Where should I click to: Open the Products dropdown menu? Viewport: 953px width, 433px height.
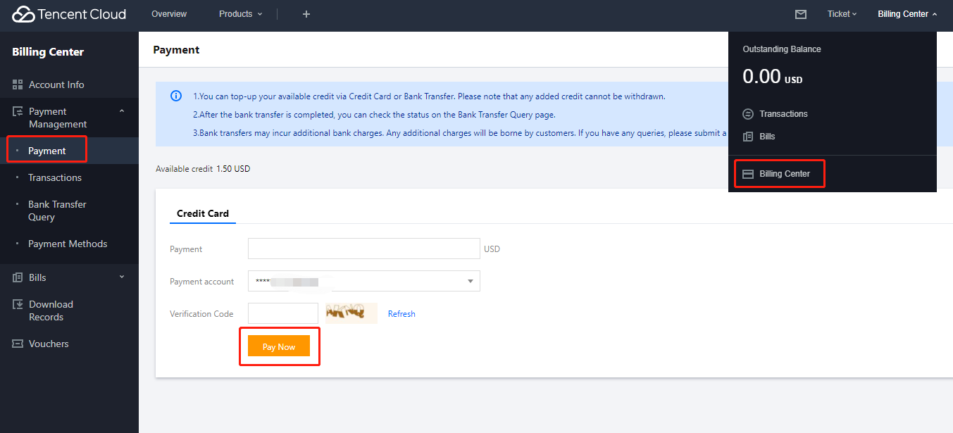(240, 14)
